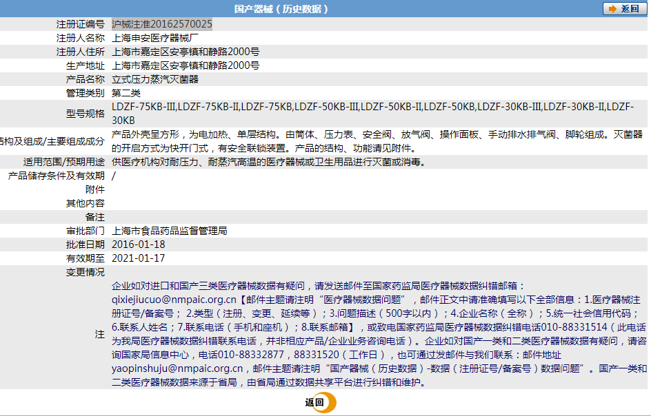Click the 管理类别 label
Screen dimensions: 651x416
pyautogui.click(x=86, y=93)
